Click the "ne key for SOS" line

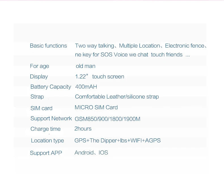pos(132,55)
